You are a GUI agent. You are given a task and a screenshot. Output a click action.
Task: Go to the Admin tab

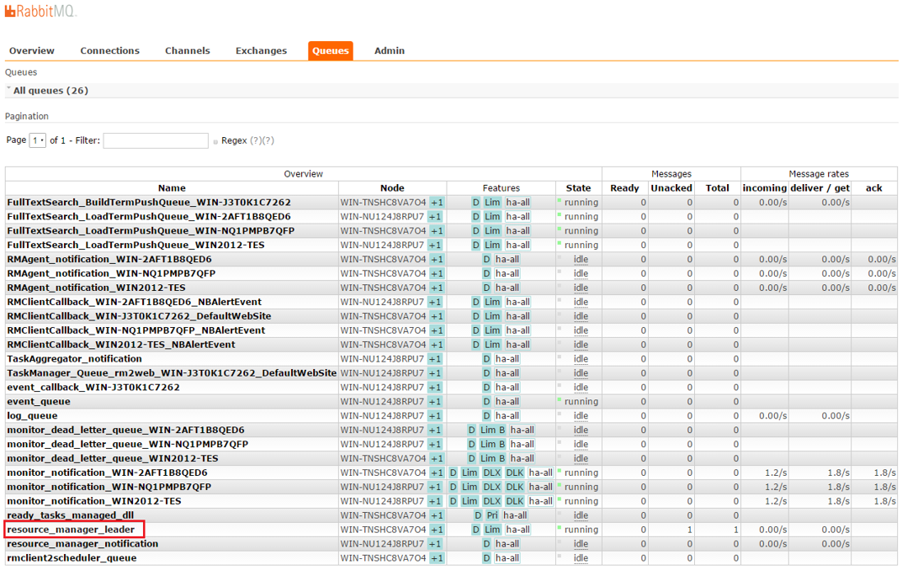389,50
